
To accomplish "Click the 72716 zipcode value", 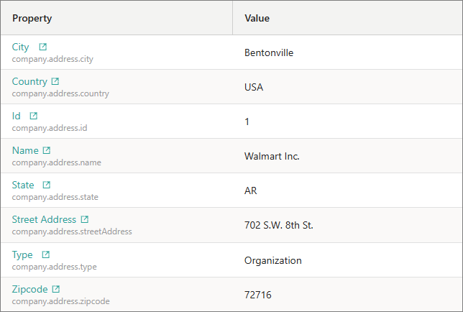I will tap(258, 294).
